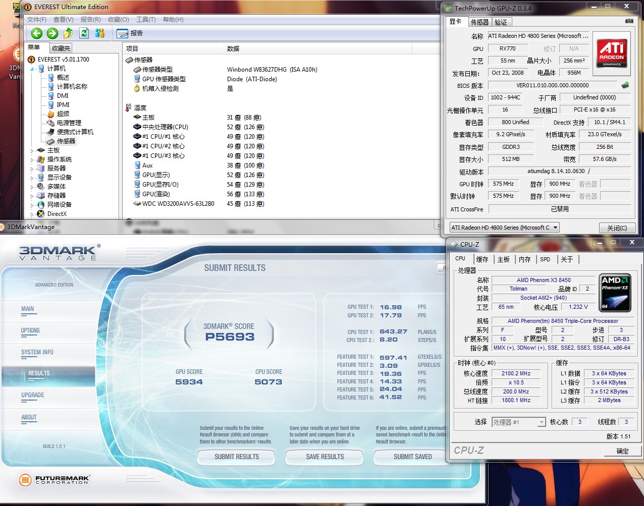Click the SUBMIT RESULTS button in 3DMark
Screen dimensions: 644x506
(236, 457)
